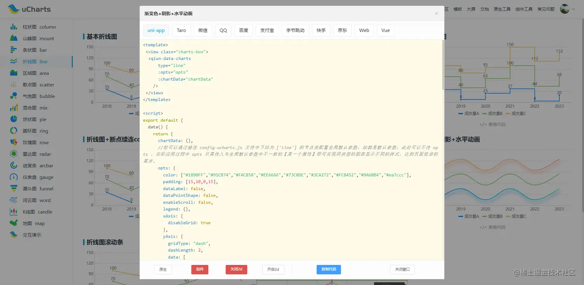Screen dimensions: 584x285
Task: Click the code dialog's vertical scrollbar thumb
Action: point(443,64)
